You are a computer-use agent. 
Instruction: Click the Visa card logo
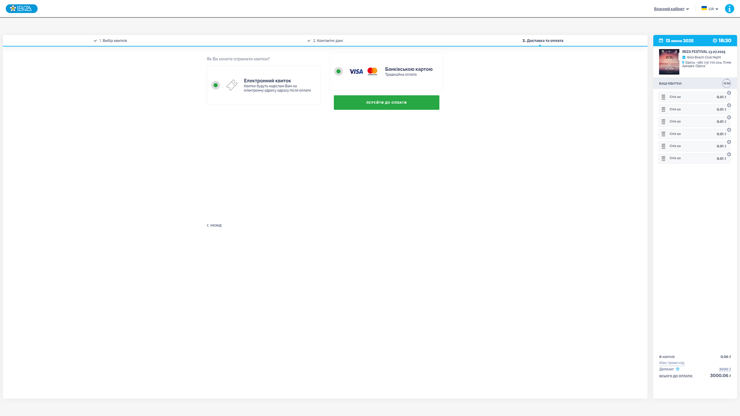pyautogui.click(x=356, y=71)
